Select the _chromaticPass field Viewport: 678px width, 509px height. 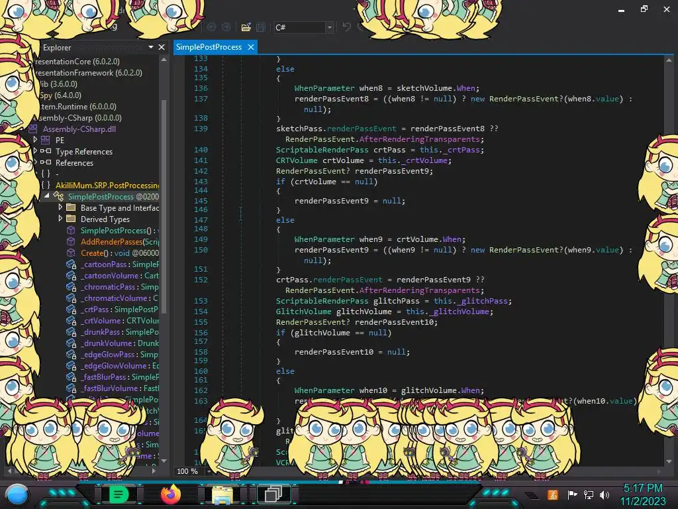[x=119, y=286]
